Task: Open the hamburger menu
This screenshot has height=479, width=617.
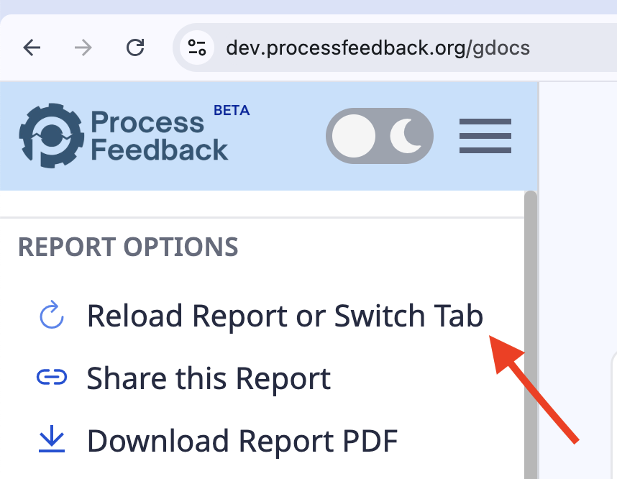Action: [x=485, y=135]
